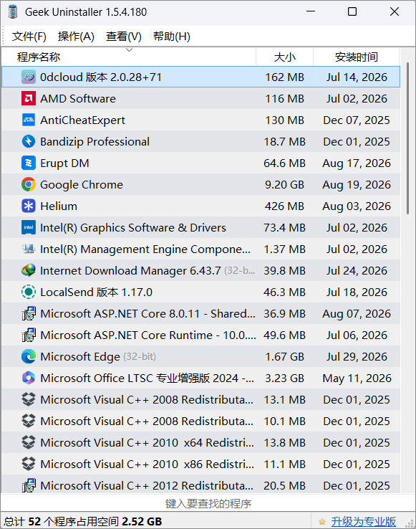The width and height of the screenshot is (416, 529).
Task: Click the window resize grip corner
Action: tap(410, 523)
